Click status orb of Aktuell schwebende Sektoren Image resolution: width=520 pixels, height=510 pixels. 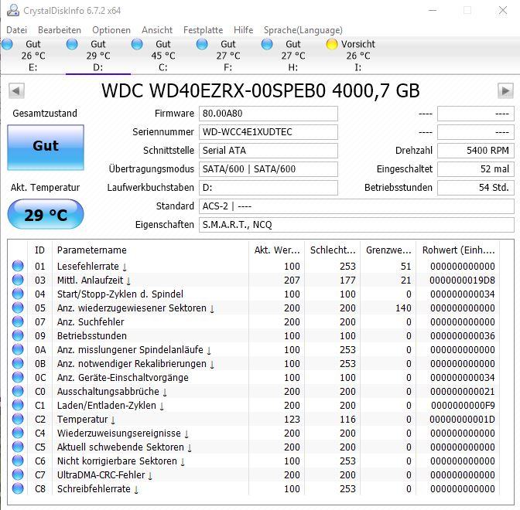[x=18, y=447]
